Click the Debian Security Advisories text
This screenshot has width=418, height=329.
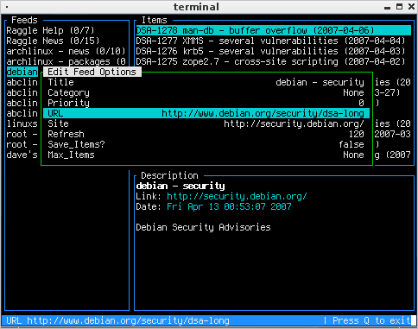tap(203, 227)
